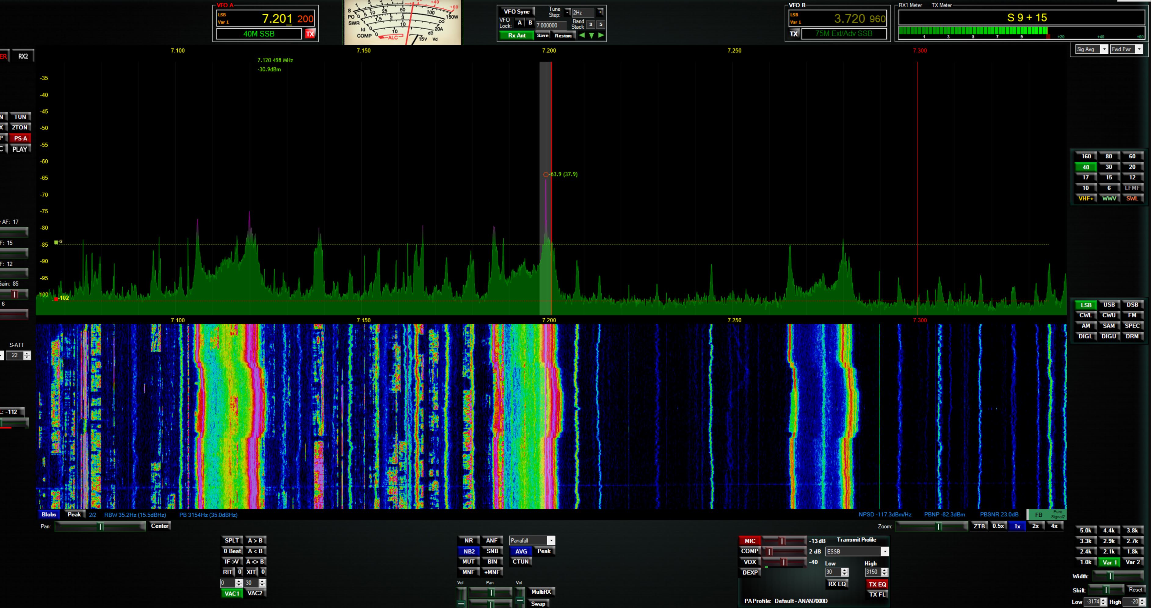1151x608 pixels.
Task: Toggle CTUN click-tune mode
Action: point(521,562)
